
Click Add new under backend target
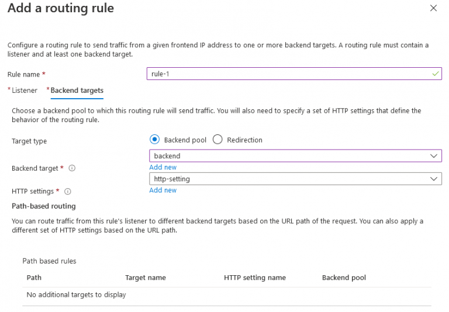tap(163, 167)
